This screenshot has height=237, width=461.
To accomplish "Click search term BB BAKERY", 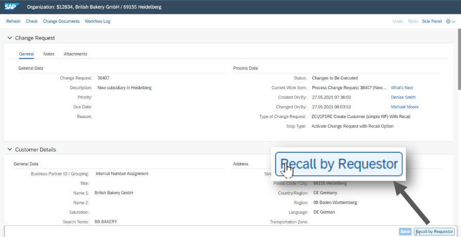I will [106, 222].
